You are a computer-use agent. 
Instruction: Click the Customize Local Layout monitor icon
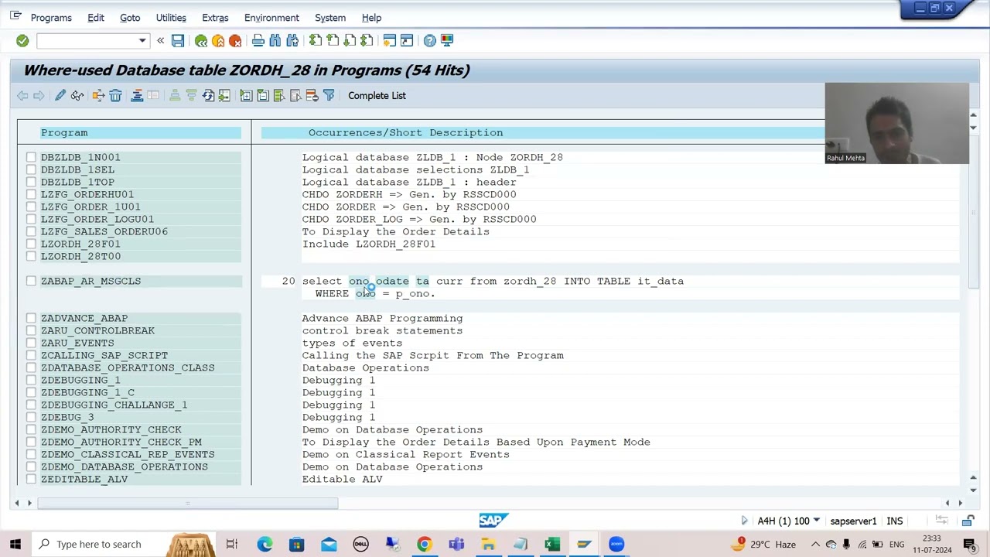pos(447,40)
